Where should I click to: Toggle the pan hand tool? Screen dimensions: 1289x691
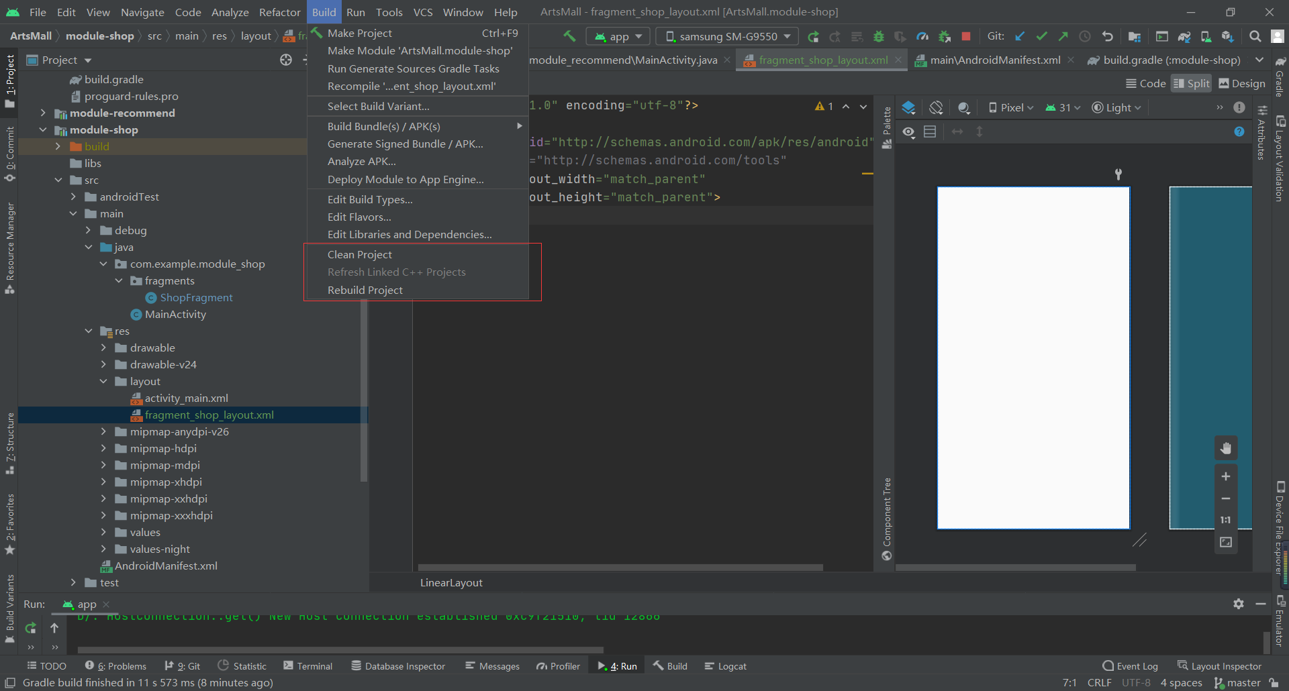pos(1226,448)
